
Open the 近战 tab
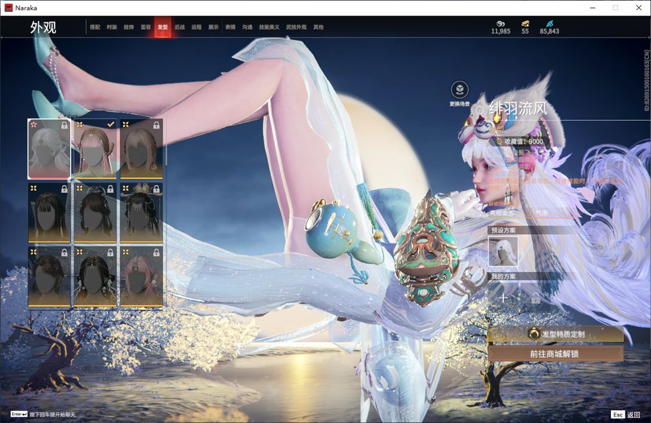179,27
